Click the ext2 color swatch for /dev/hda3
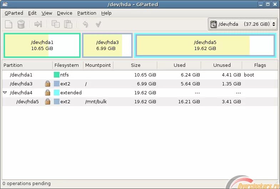 pyautogui.click(x=57, y=84)
